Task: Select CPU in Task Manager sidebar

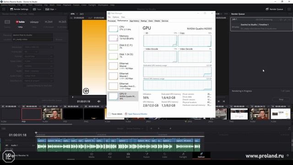Action: pos(123,28)
